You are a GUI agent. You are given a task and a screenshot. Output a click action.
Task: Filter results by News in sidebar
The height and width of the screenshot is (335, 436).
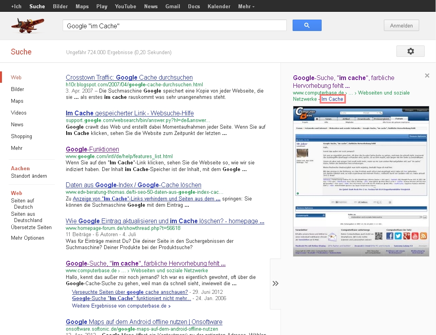point(17,124)
